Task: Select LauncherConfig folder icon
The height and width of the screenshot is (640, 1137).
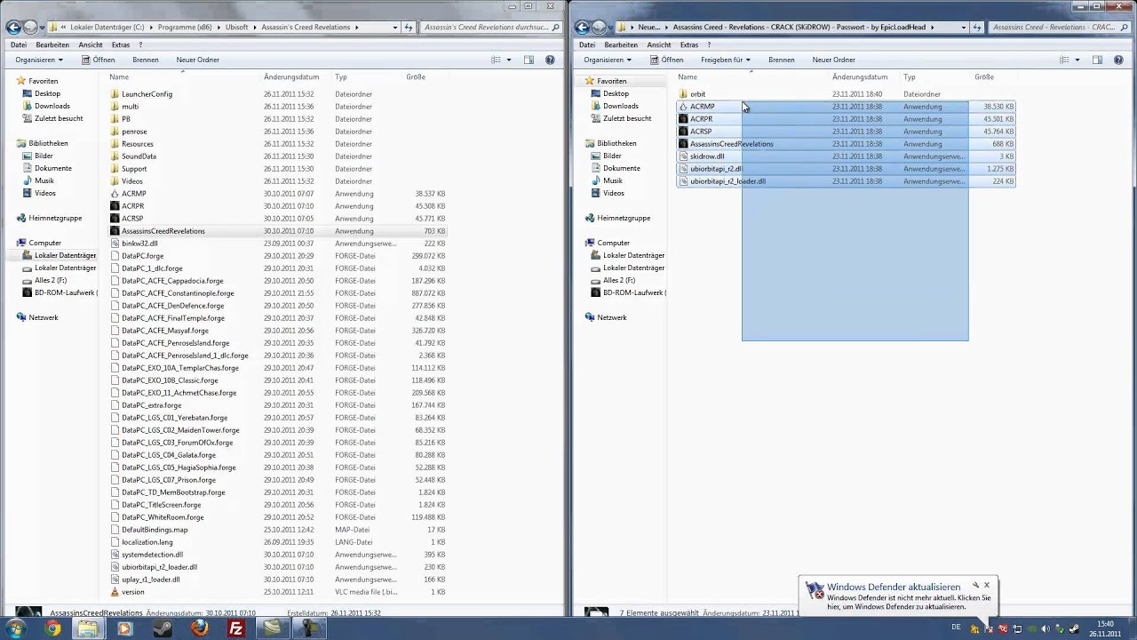Action: (115, 94)
